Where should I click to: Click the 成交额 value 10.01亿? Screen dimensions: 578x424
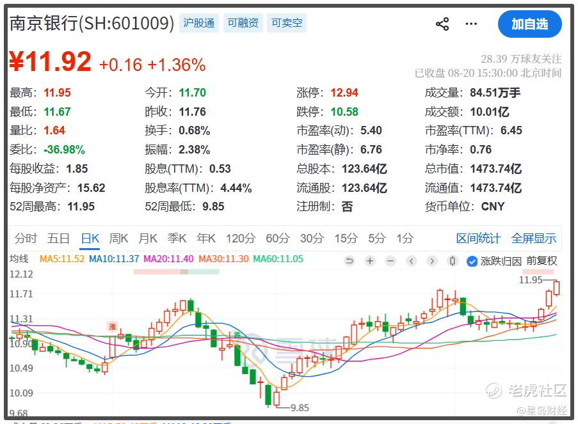pyautogui.click(x=490, y=112)
